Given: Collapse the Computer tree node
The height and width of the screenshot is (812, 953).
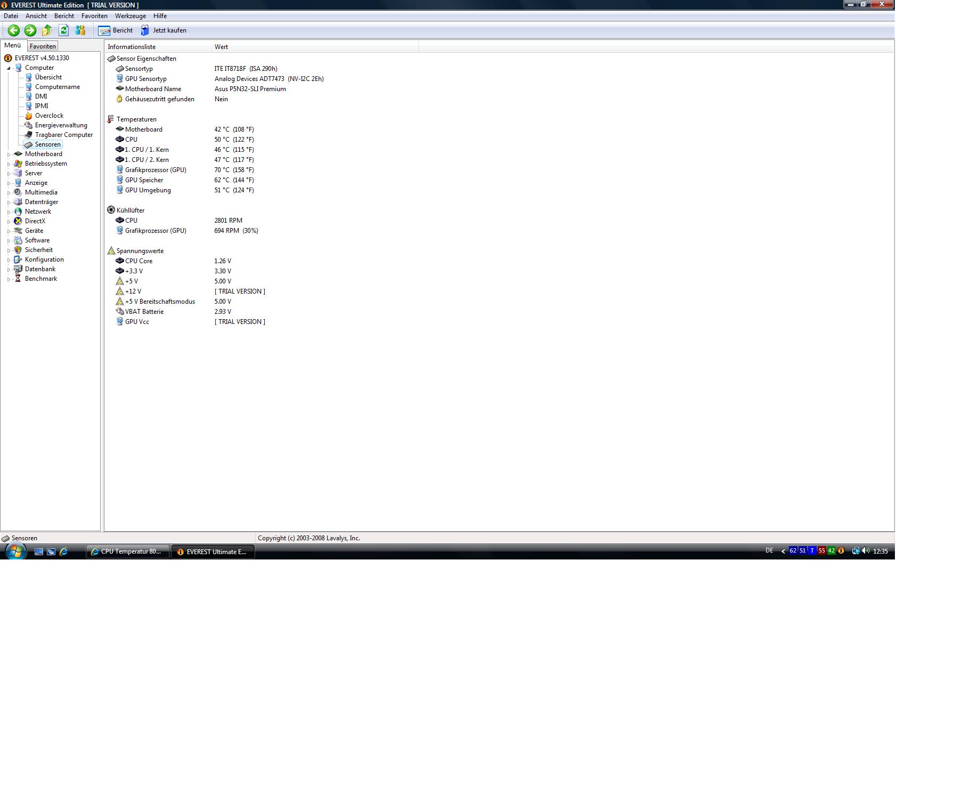Looking at the screenshot, I should tap(9, 68).
